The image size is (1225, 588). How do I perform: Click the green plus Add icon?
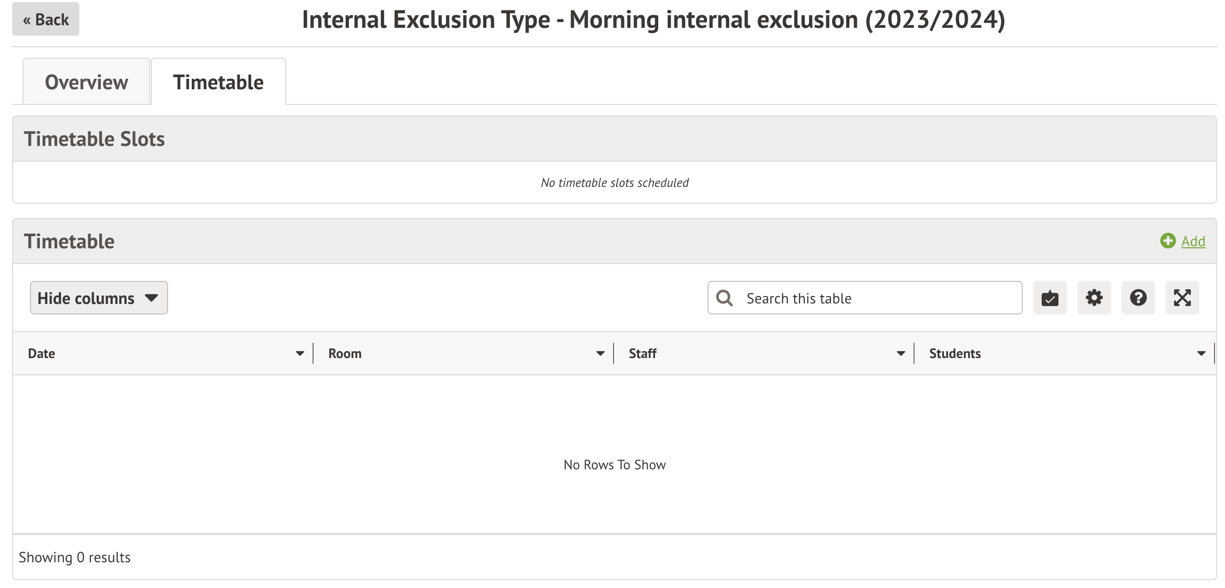click(1168, 241)
